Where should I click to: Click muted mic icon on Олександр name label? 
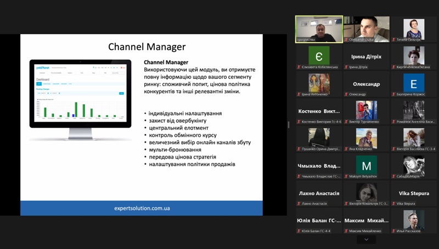coord(346,94)
